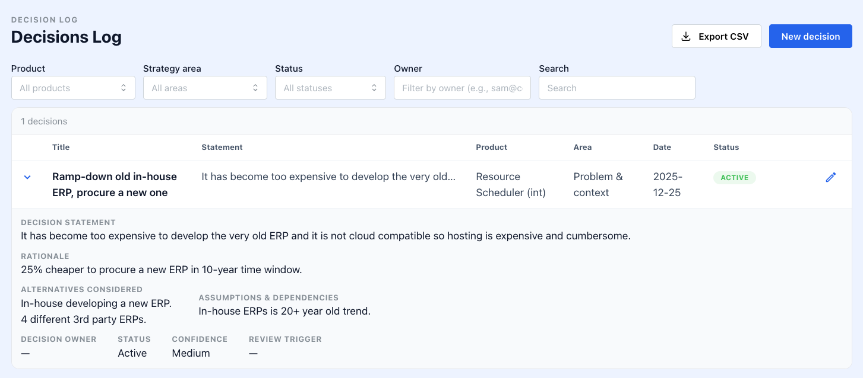This screenshot has height=378, width=863.
Task: Select the decision title 'Ramp-down old in-house ERP'
Action: 114,184
